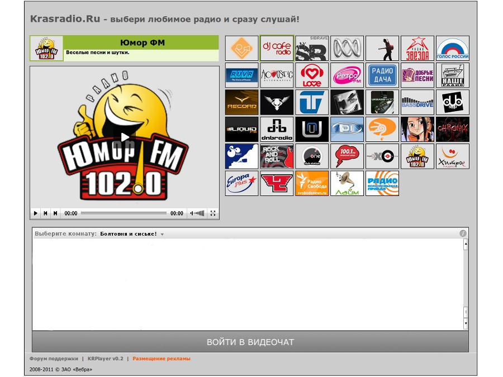
Task: Select the DJ Cafe Radio station
Action: coord(277,49)
